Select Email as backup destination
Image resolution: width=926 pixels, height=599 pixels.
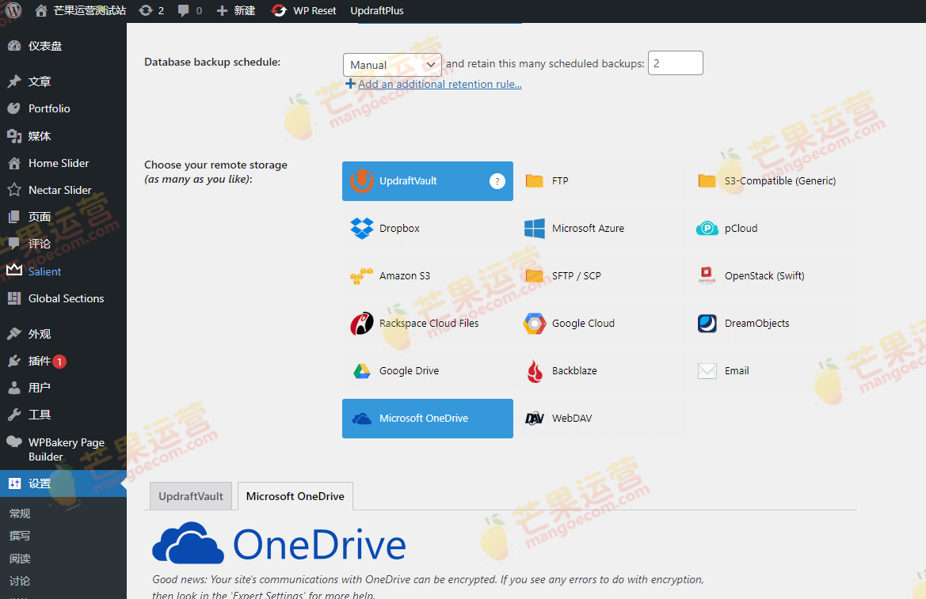coord(772,370)
